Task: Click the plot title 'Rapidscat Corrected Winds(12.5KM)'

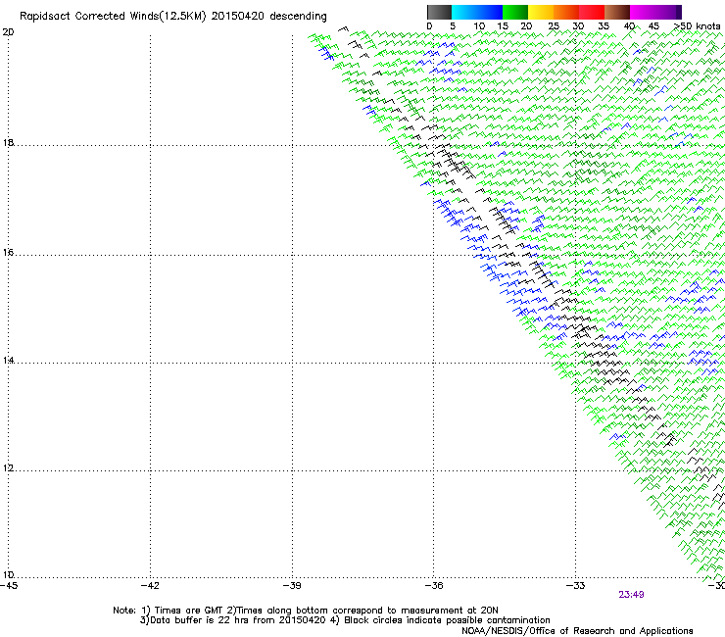Action: [x=113, y=17]
